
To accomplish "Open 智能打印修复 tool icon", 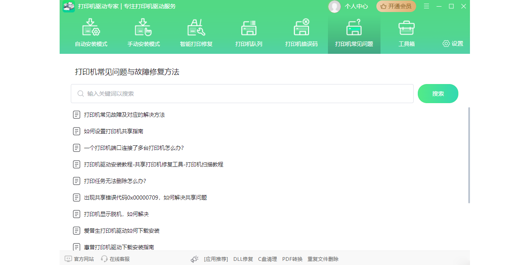I will (x=196, y=28).
